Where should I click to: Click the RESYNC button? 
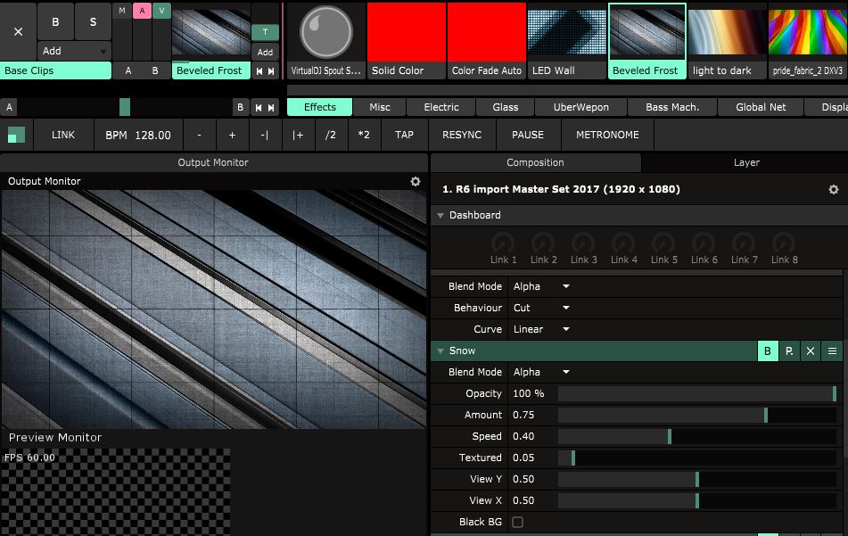point(461,135)
